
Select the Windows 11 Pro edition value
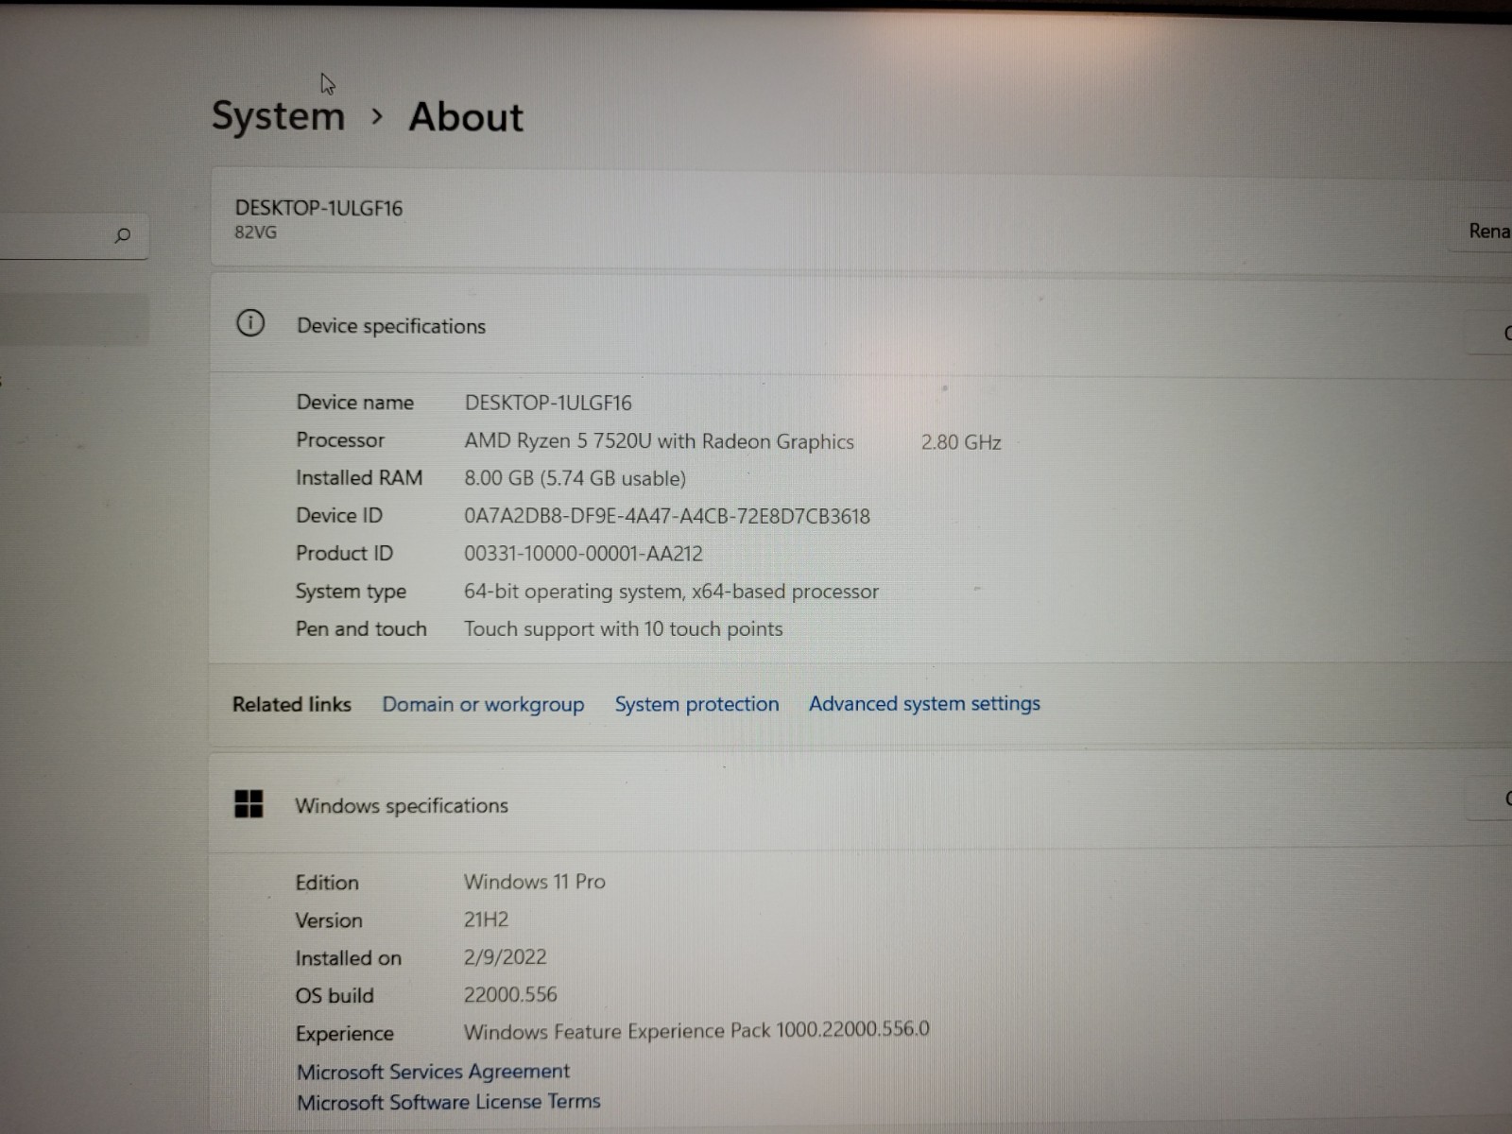[534, 882]
